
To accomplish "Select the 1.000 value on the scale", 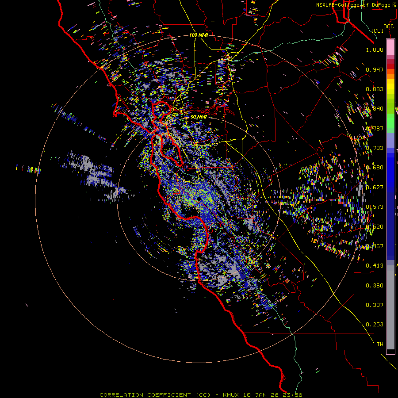I will pos(375,50).
